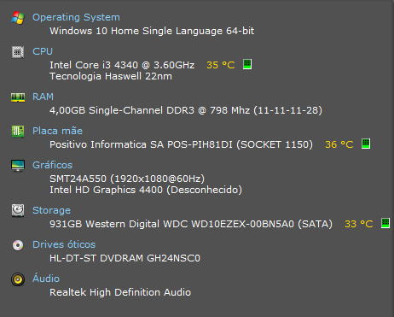Open the Placa mãe section heading

pos(57,131)
